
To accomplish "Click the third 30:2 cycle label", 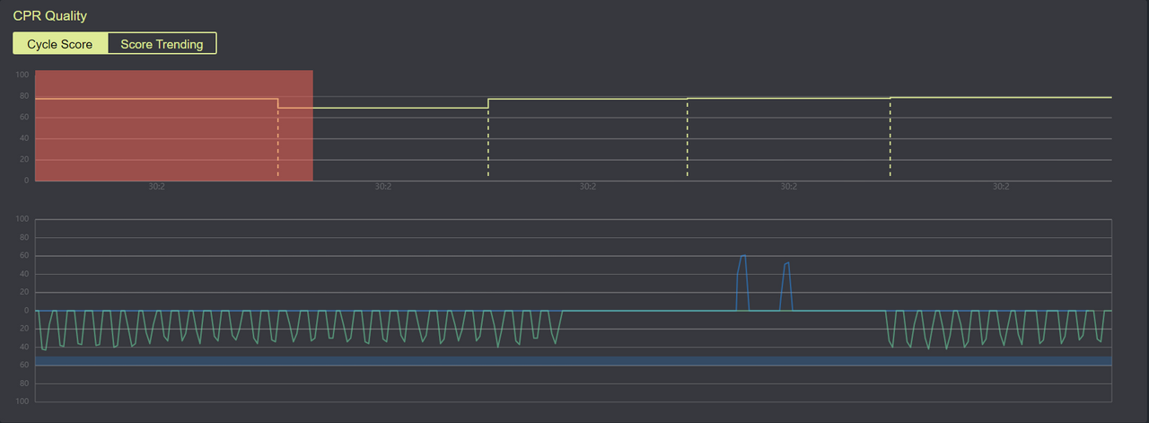I will (x=587, y=187).
